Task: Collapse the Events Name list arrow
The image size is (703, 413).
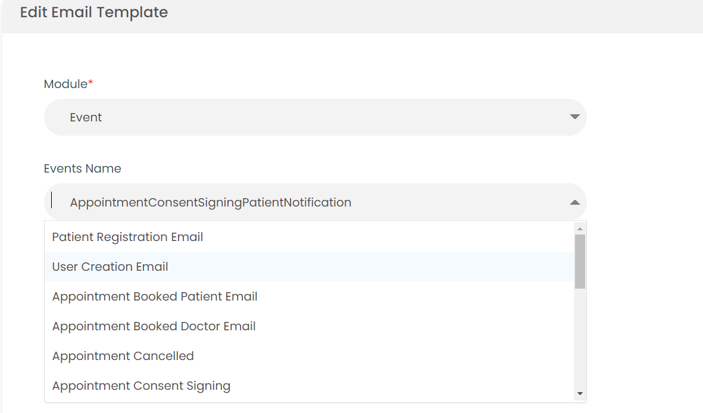Action: click(x=574, y=202)
